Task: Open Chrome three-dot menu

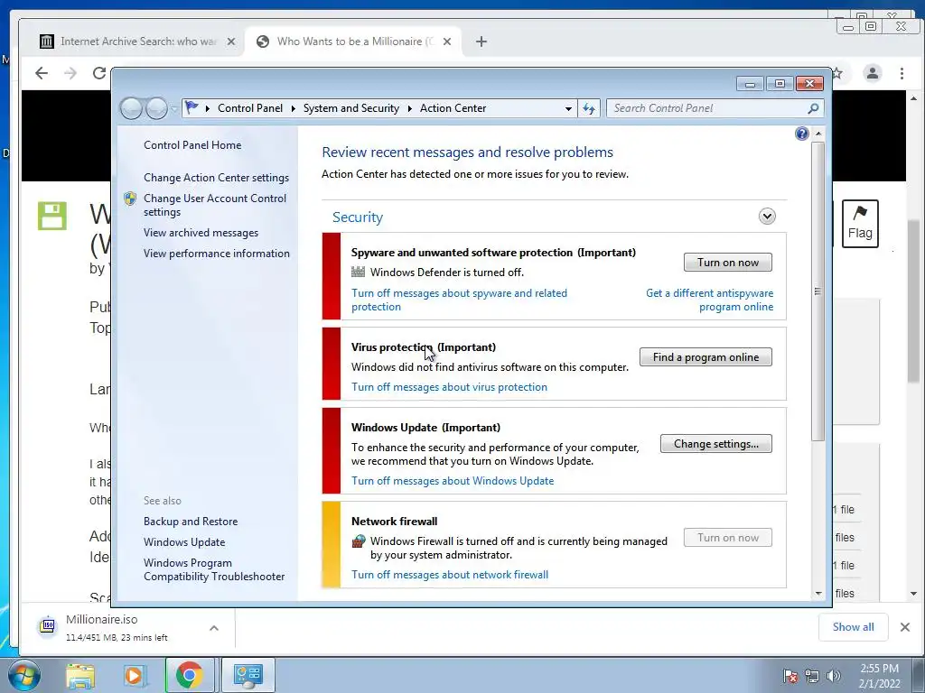Action: tap(902, 73)
